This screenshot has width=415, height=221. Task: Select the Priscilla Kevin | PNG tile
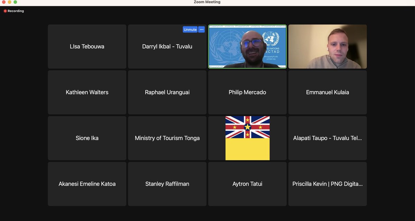coord(328,184)
